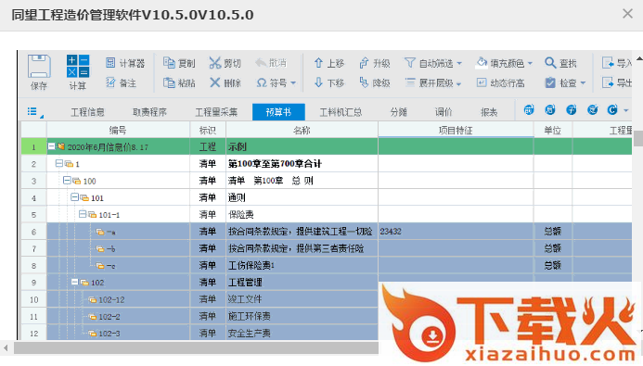Click the 编号 column header
This screenshot has width=643, height=366.
(x=118, y=131)
